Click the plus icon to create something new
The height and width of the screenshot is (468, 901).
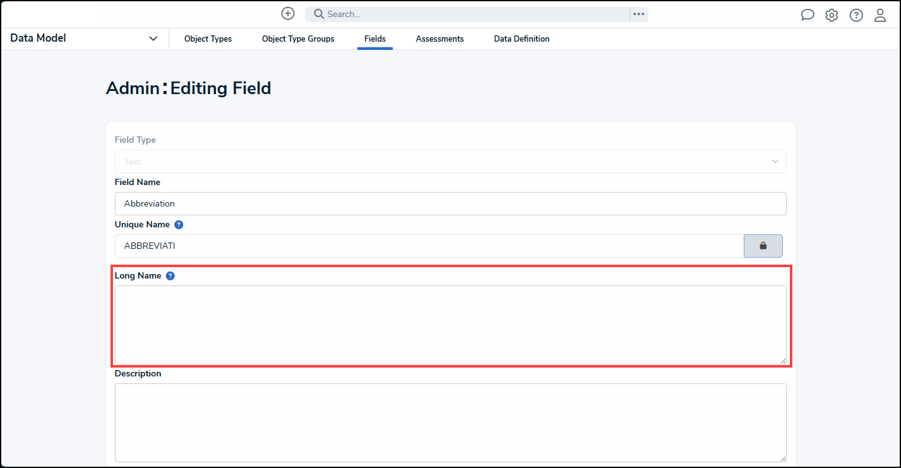click(287, 13)
